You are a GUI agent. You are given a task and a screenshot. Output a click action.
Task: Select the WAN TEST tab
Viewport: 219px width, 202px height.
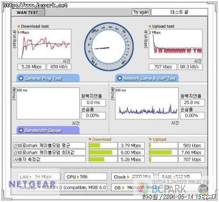tap(28, 13)
